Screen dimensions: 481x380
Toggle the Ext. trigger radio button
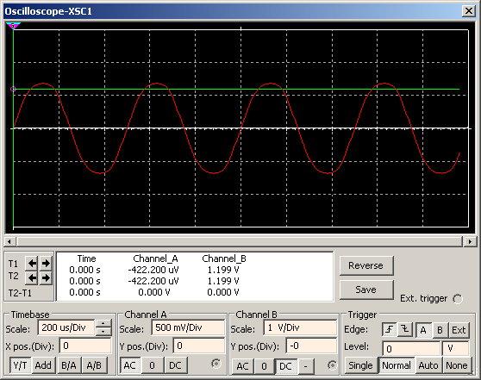pyautogui.click(x=458, y=299)
